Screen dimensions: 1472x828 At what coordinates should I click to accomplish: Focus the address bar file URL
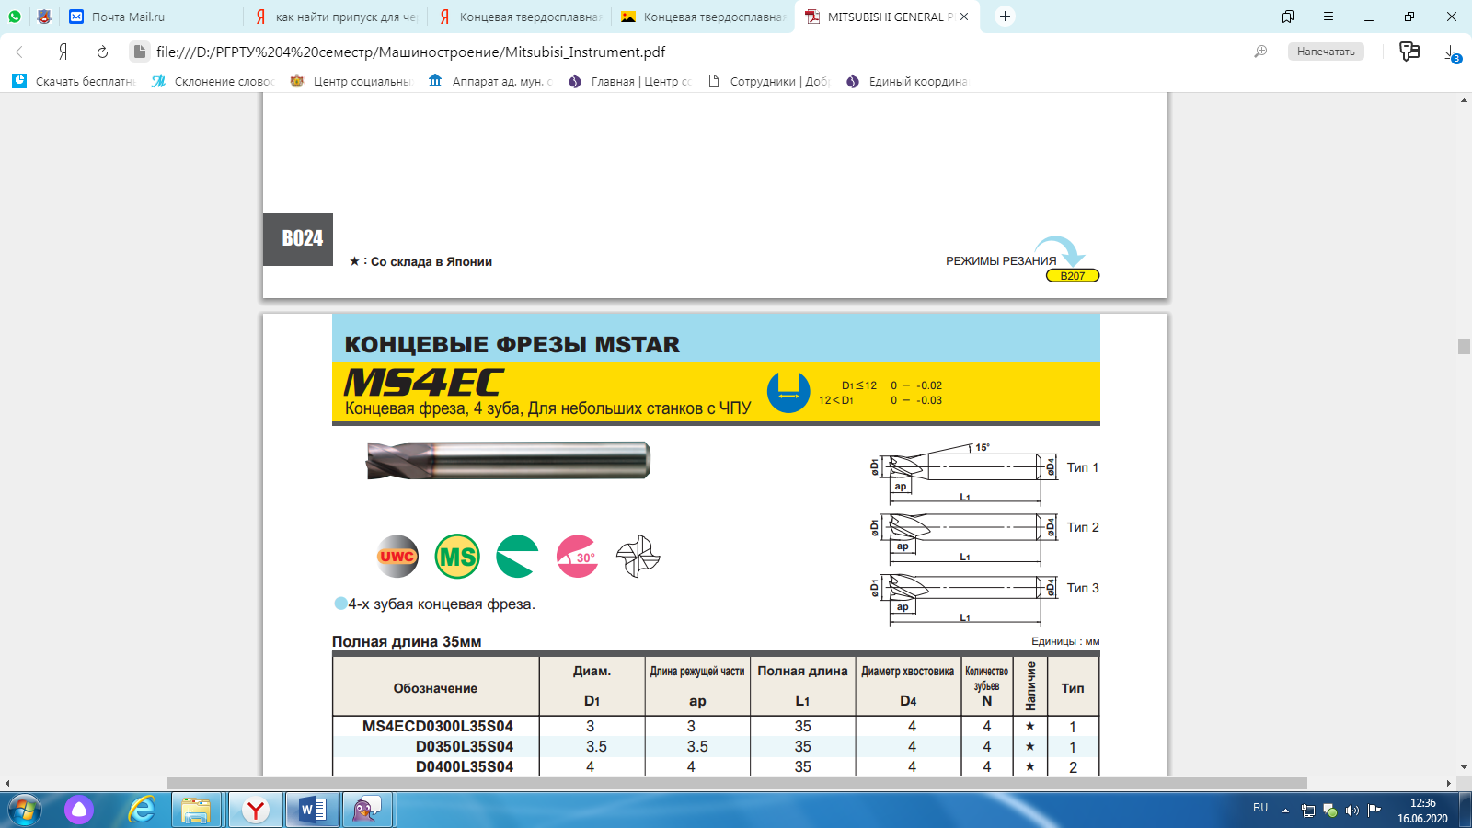click(x=410, y=52)
